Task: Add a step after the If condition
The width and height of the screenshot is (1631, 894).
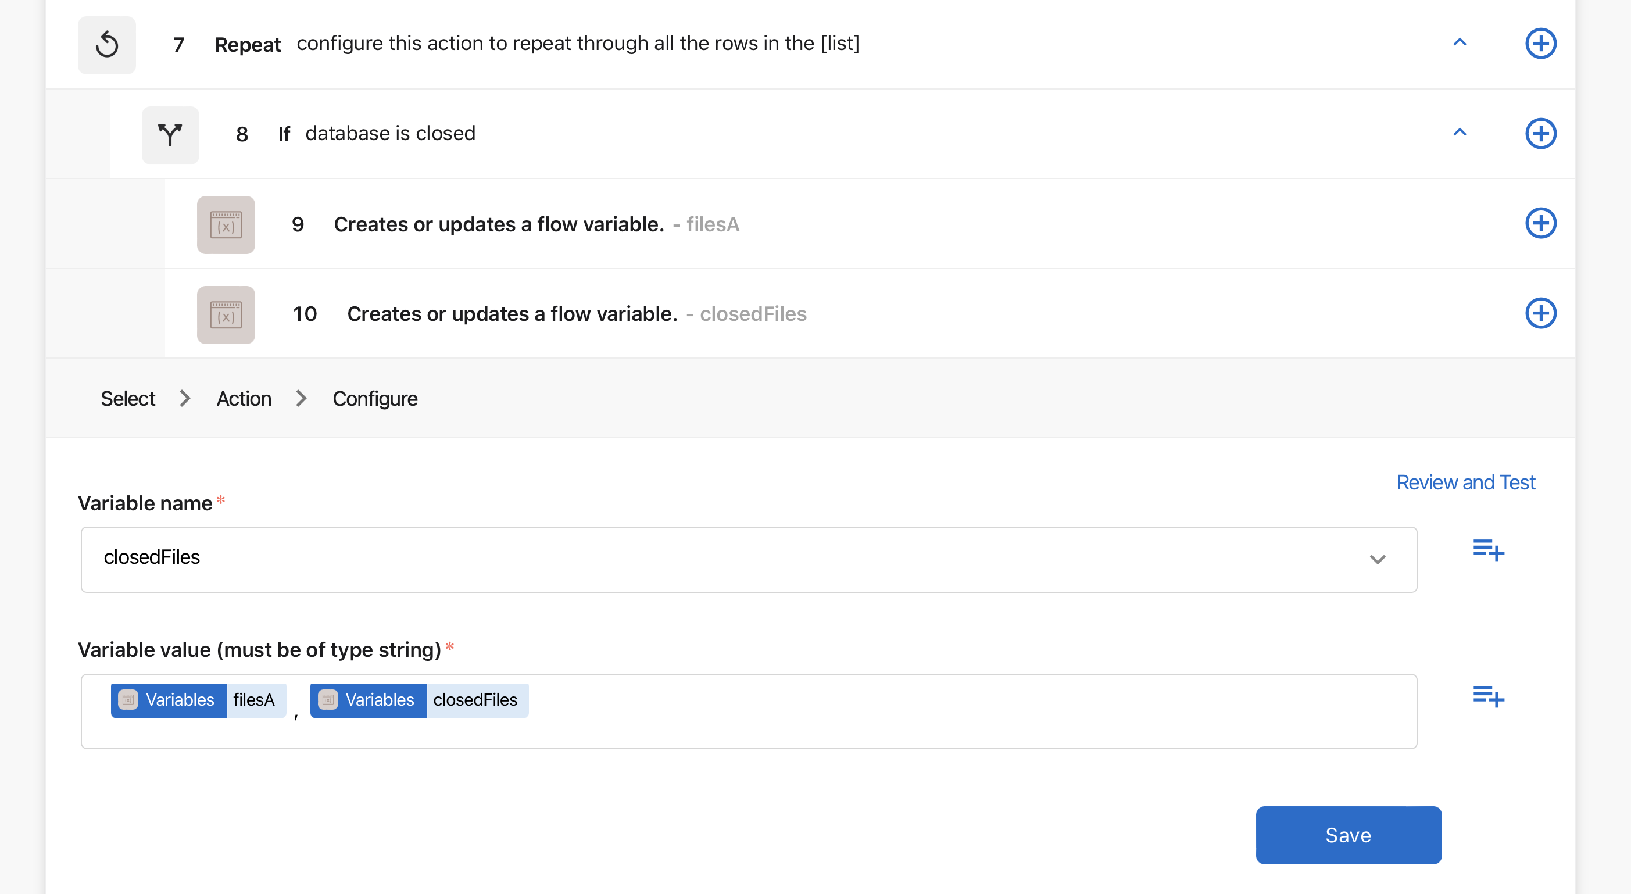Action: (x=1540, y=133)
